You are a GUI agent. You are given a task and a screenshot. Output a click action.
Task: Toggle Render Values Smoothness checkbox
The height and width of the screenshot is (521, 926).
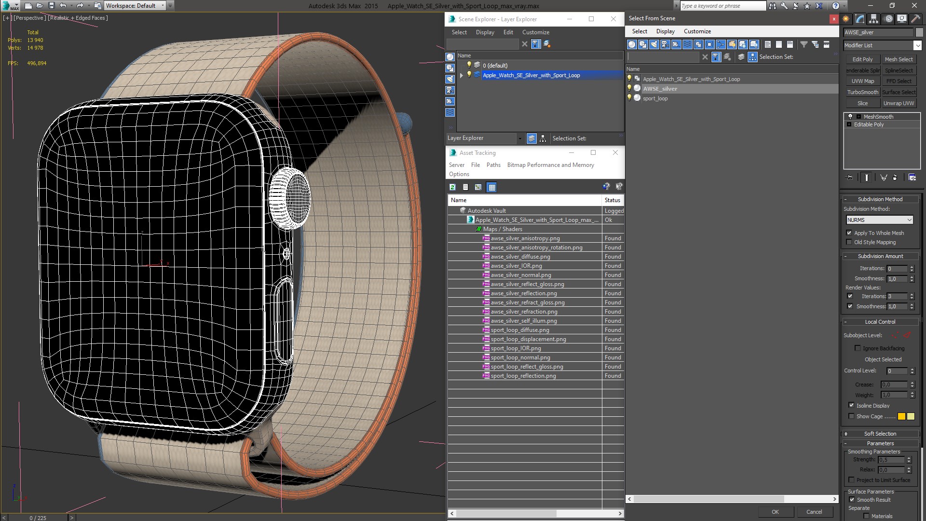pos(850,306)
